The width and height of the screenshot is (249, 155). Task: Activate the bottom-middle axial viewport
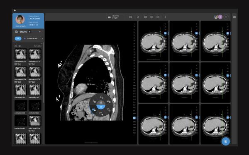point(184,124)
